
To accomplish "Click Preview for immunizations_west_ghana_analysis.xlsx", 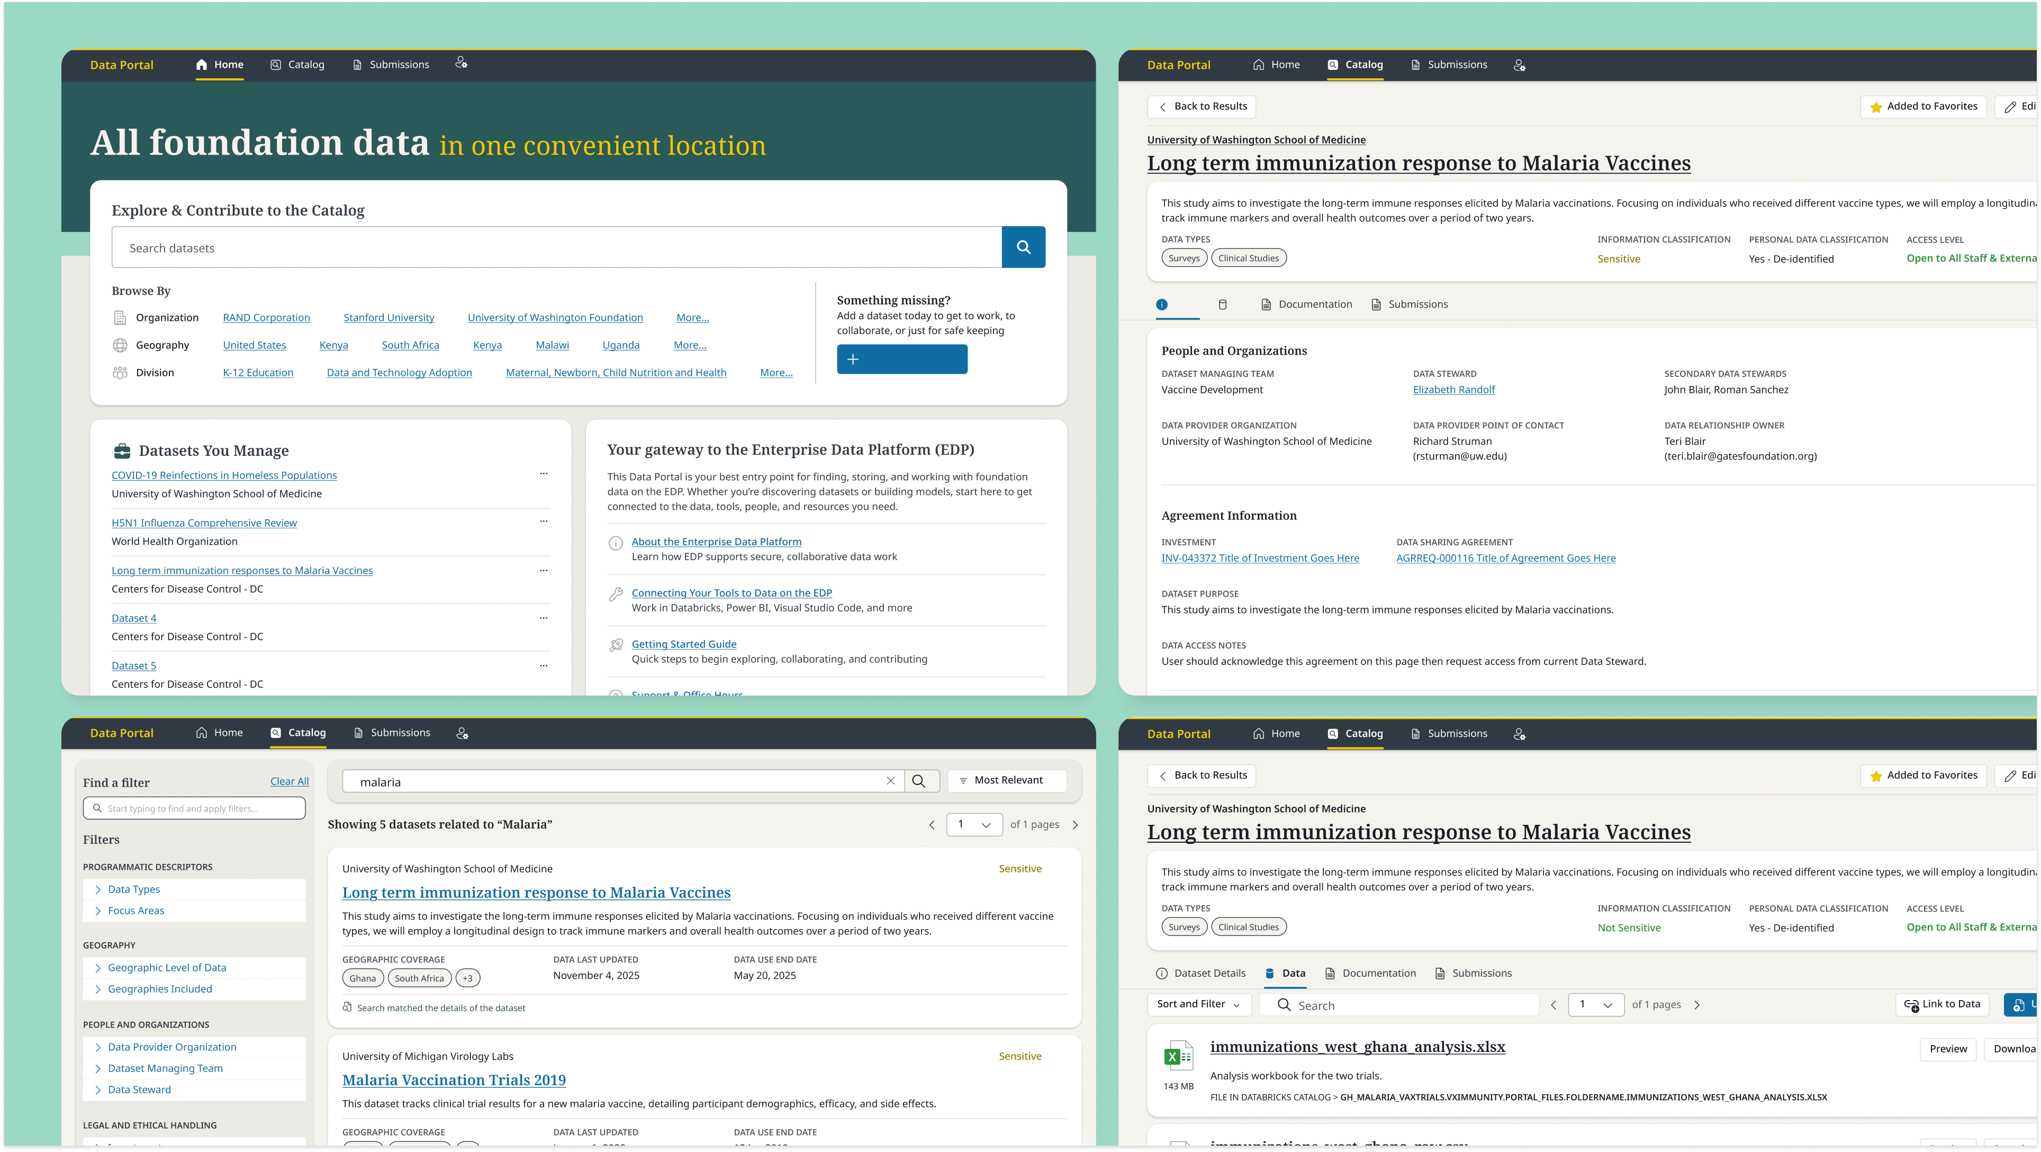I will pyautogui.click(x=1947, y=1048).
